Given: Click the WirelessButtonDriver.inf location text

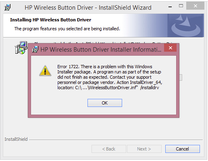Looking at the screenshot, I should (x=108, y=88).
